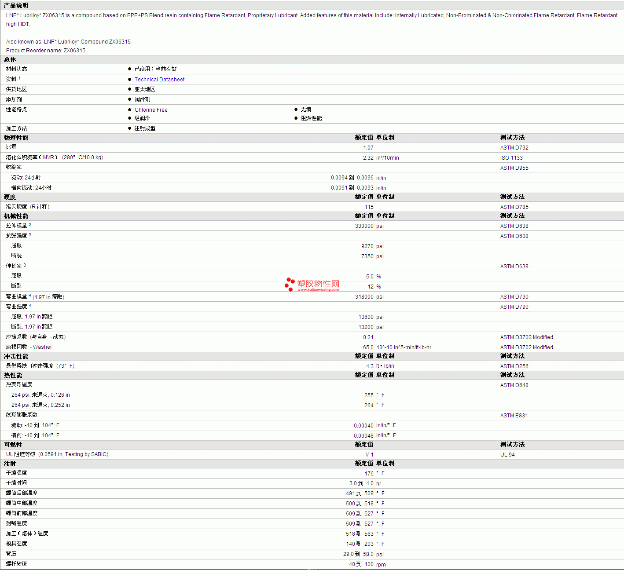Select the UL 94 test method

coord(507,455)
